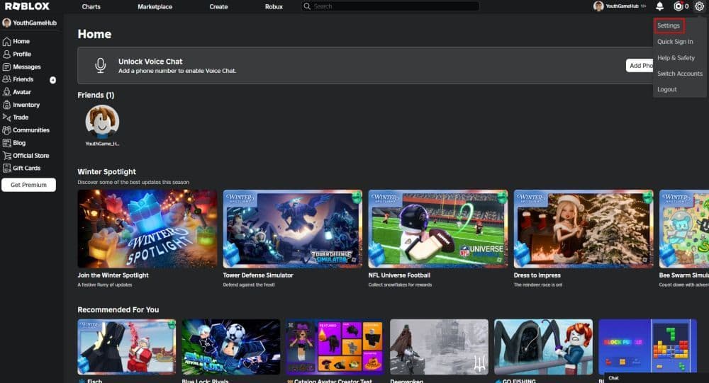Screen dimensions: 709x383
Task: Open the block puzzle game thumbnail
Action: tap(647, 346)
